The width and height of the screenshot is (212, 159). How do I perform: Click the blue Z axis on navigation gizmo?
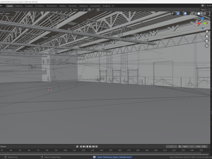click(203, 18)
